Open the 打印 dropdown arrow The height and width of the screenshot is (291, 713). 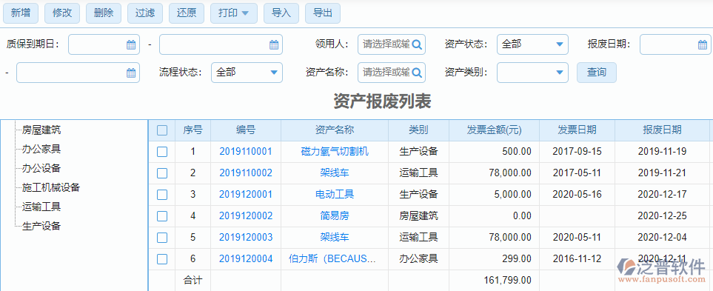point(245,13)
